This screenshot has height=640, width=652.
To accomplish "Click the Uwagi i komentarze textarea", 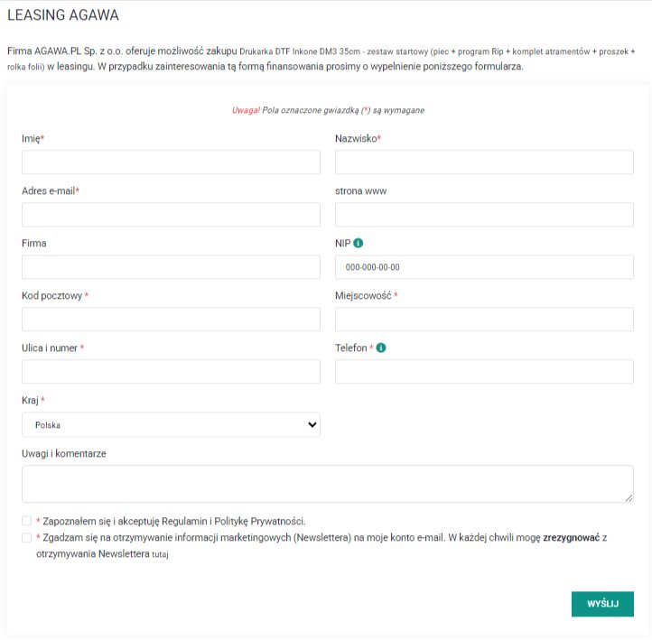I will click(x=327, y=483).
